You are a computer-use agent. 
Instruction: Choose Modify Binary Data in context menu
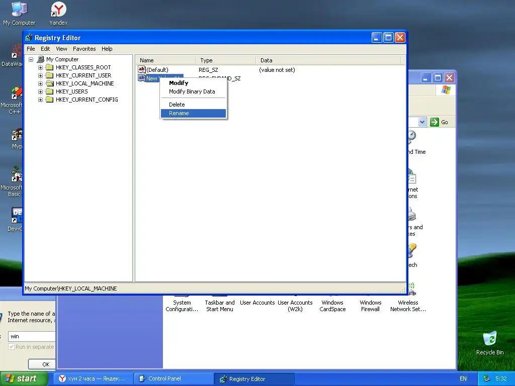pos(193,91)
